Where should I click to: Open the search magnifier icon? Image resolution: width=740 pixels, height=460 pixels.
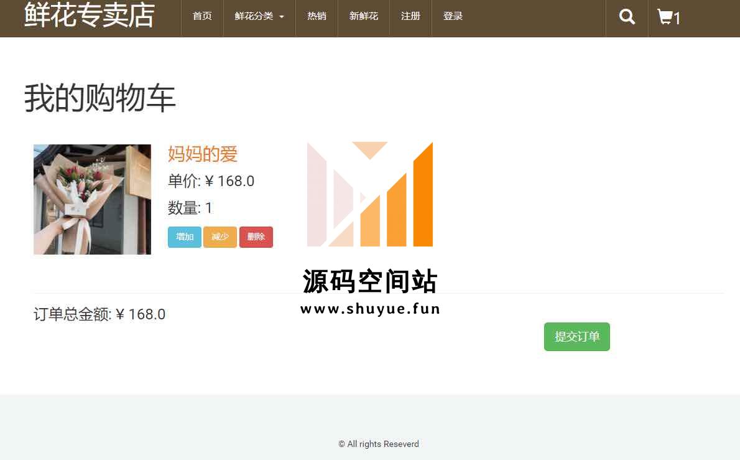point(627,17)
